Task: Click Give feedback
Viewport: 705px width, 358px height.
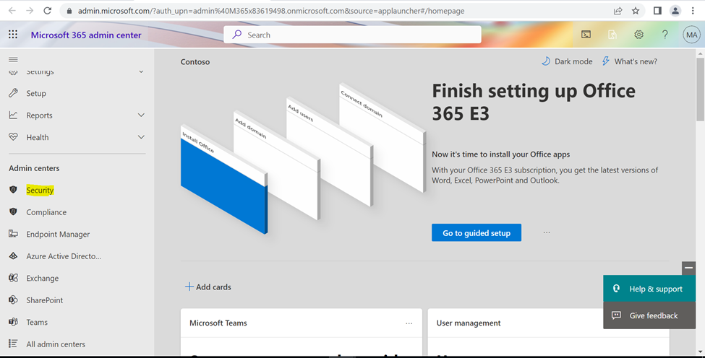Action: (x=649, y=315)
